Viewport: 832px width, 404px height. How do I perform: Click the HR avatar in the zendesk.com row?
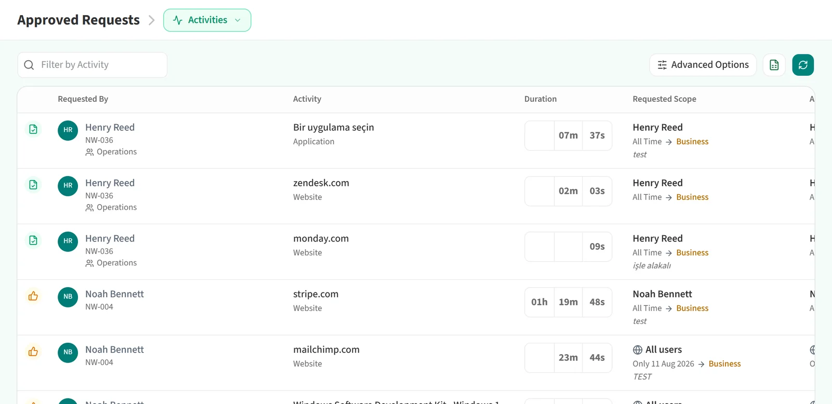pyautogui.click(x=68, y=186)
